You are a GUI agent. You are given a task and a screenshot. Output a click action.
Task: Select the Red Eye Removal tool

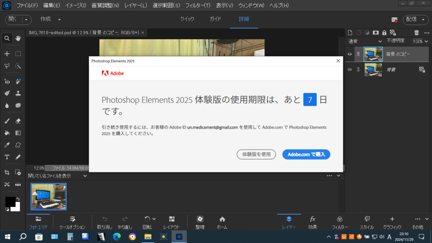click(7, 81)
